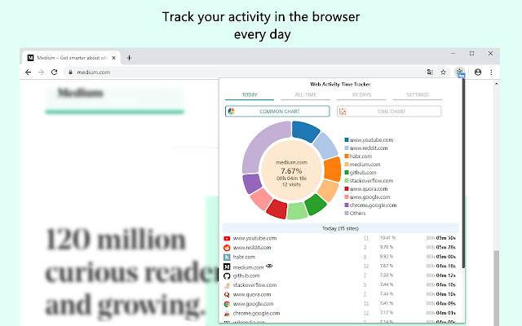
Task: Click the page scrollbar up arrow
Action: tap(497, 84)
